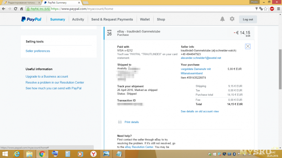Bookmark this page with the star icon

click(x=265, y=9)
